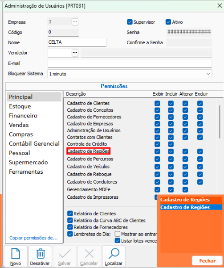Toggle Relatório de Fornecedores checkbox
Screen dimensions: 224x268
coord(70,227)
